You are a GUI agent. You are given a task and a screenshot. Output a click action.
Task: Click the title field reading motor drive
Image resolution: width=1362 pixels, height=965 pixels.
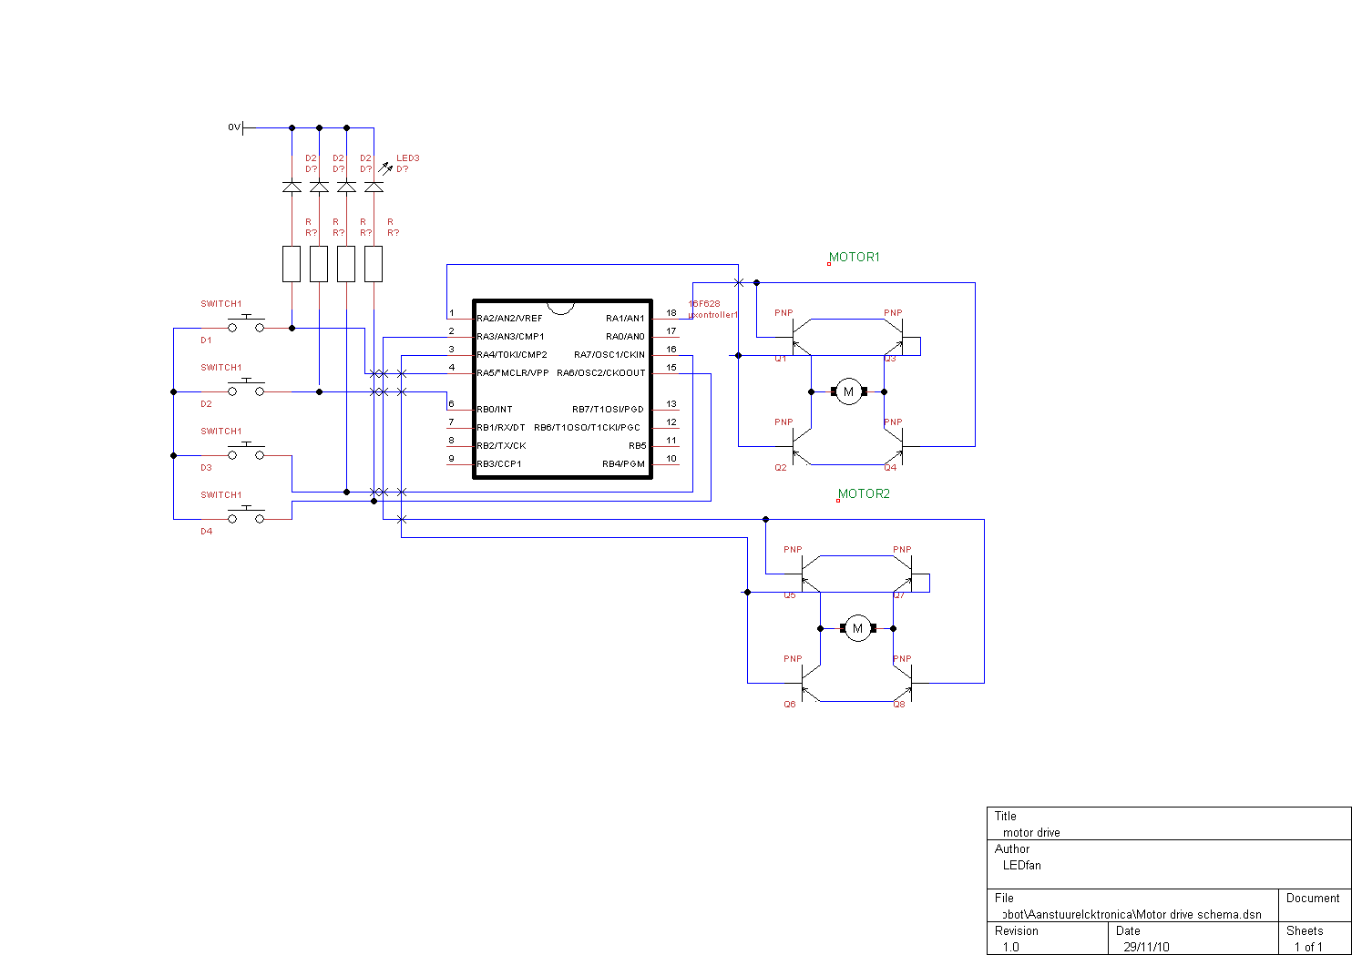[x=1031, y=832]
